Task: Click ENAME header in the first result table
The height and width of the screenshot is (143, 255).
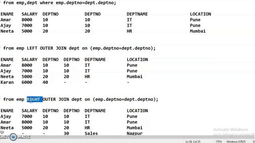Action: point(7,14)
